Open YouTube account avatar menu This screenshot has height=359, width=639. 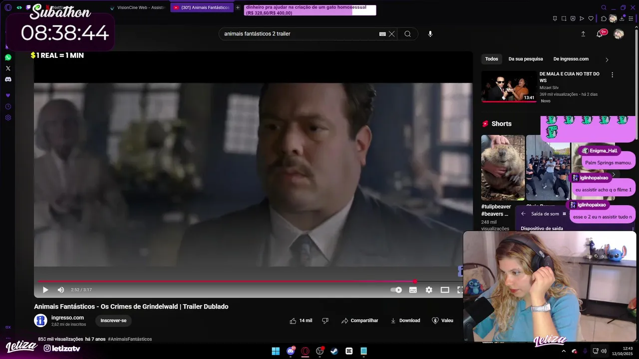point(619,34)
